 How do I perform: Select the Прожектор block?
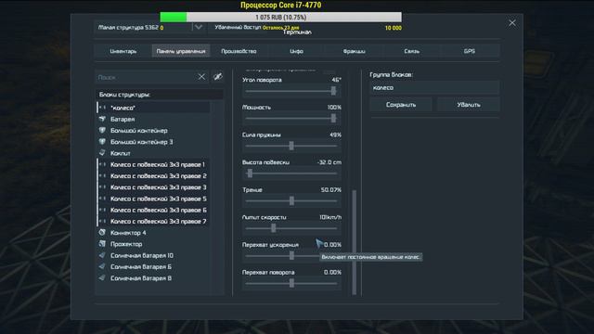153,244
